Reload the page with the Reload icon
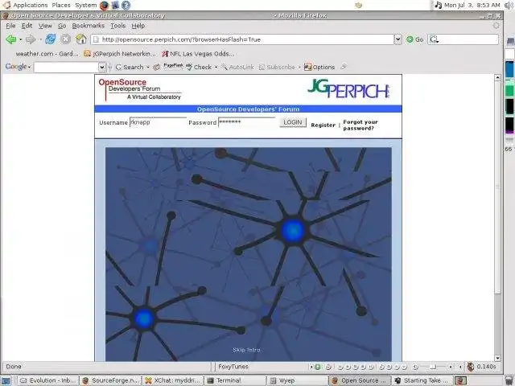 click(50, 39)
